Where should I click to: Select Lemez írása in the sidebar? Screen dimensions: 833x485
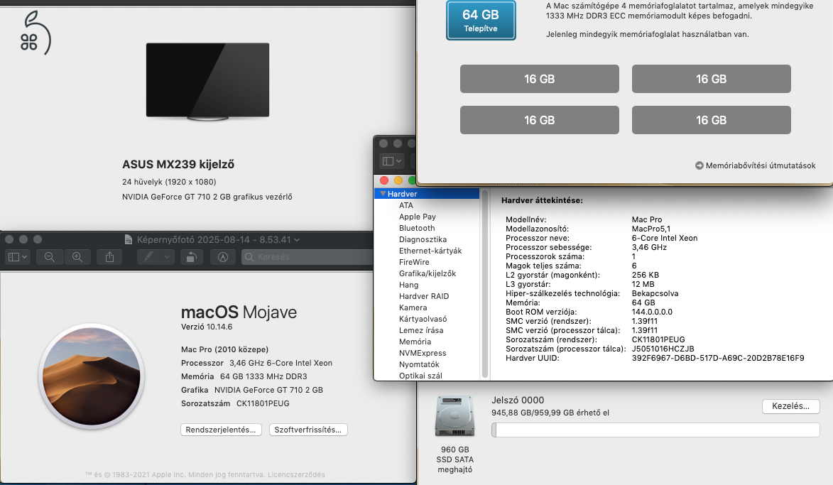point(421,330)
